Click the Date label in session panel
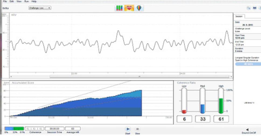 click(x=237, y=22)
